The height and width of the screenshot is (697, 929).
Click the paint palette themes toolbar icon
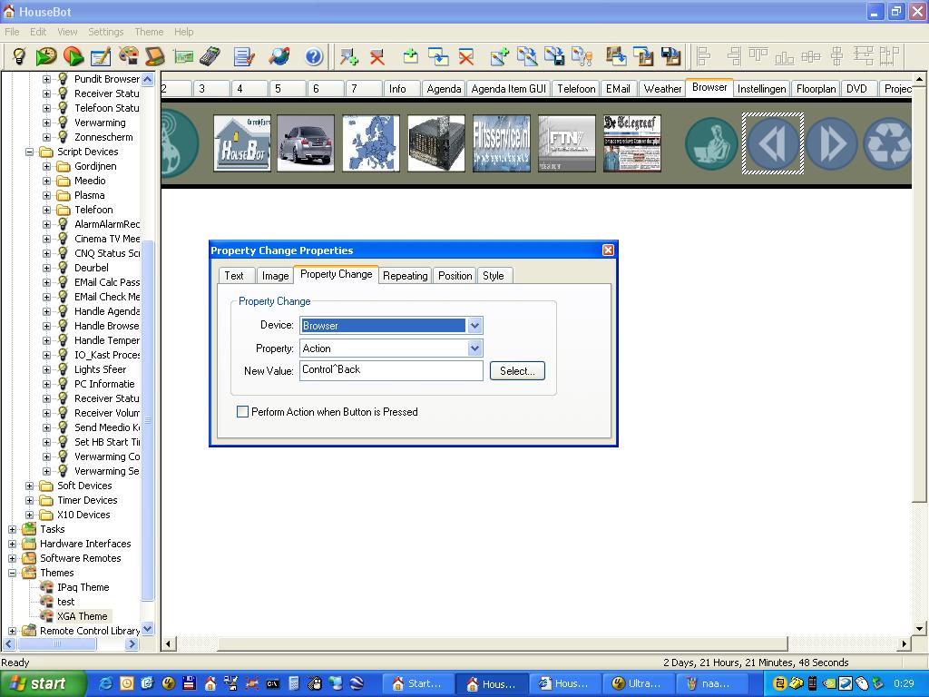tap(128, 56)
